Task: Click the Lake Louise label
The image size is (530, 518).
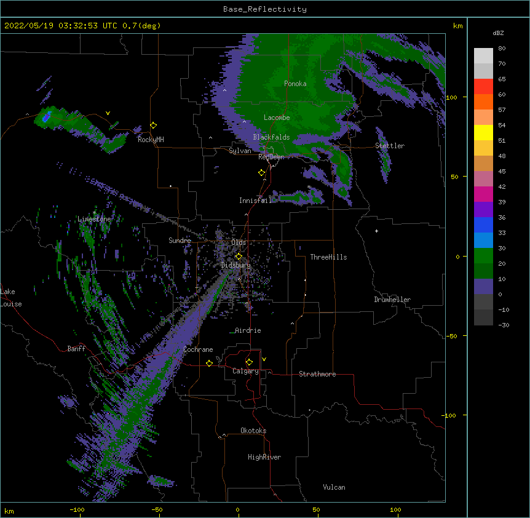Action: [10, 298]
